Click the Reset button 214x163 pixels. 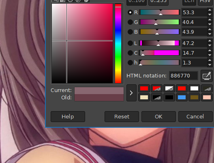122,117
